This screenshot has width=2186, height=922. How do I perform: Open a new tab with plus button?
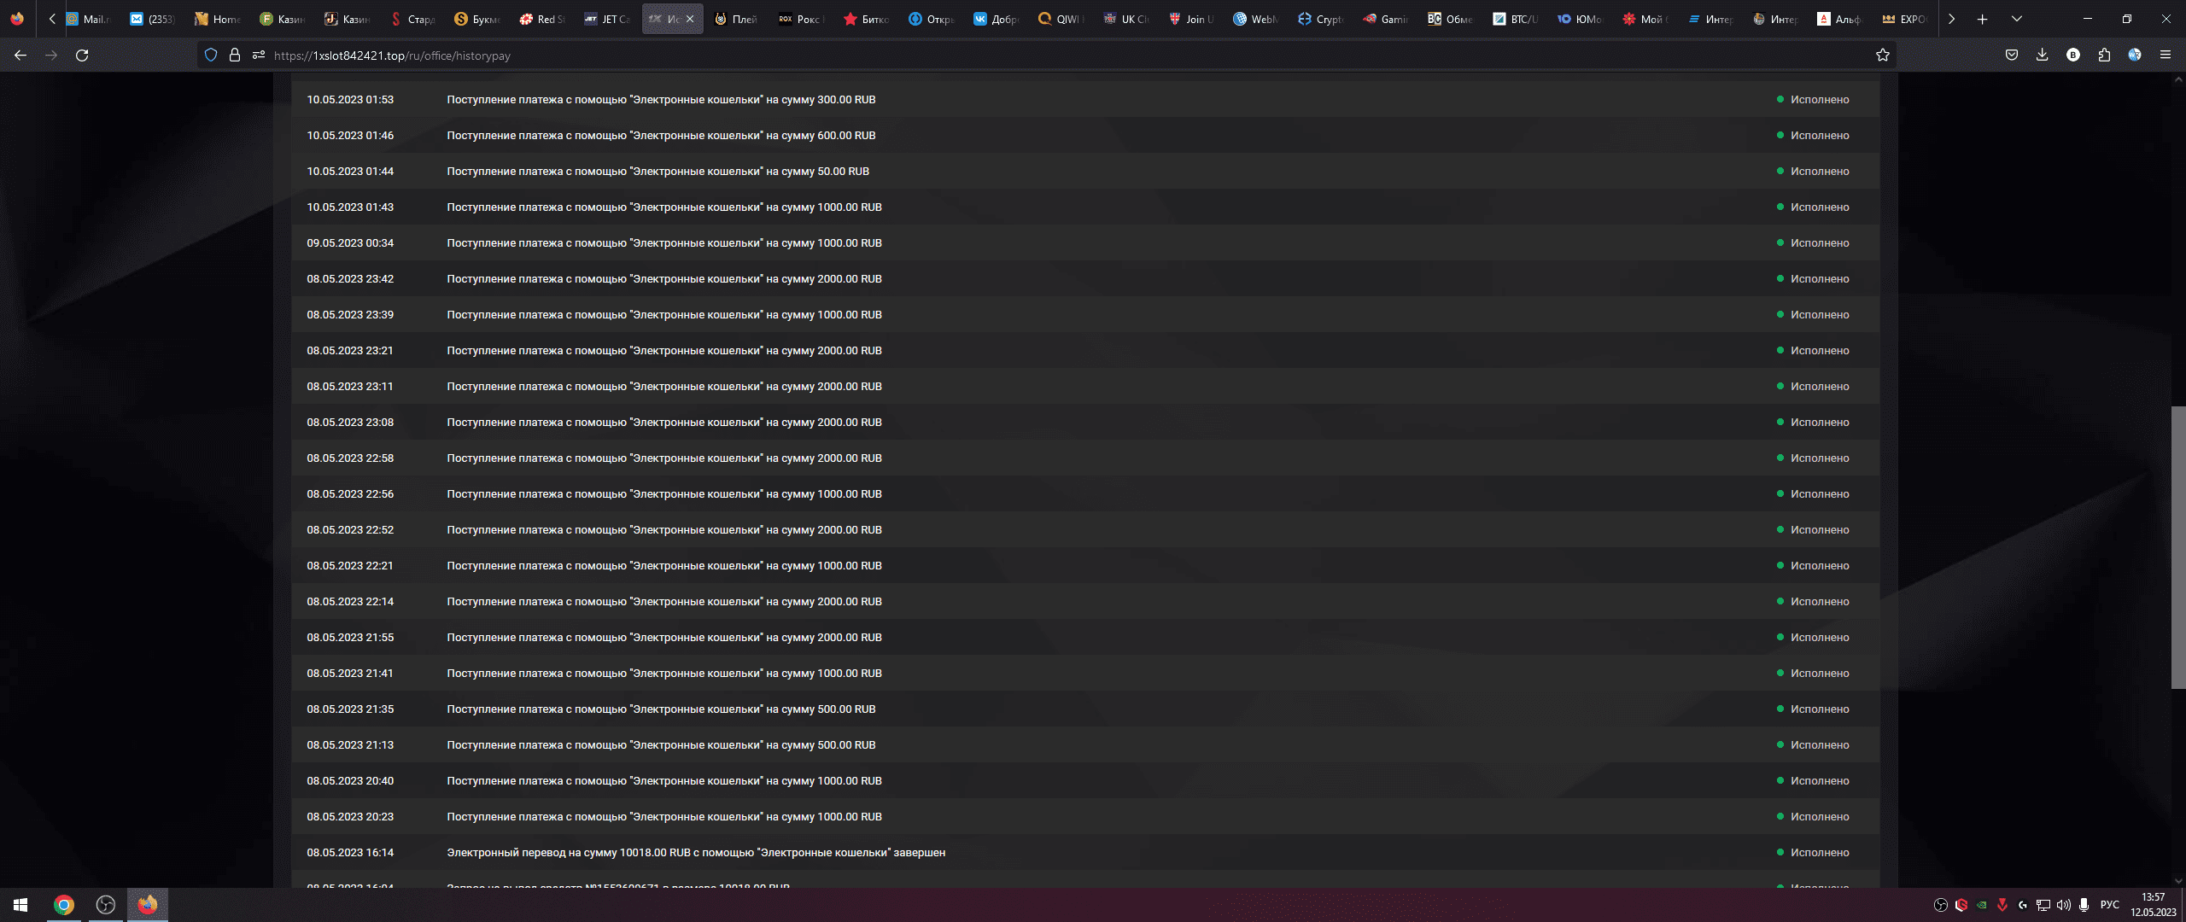(x=1983, y=19)
